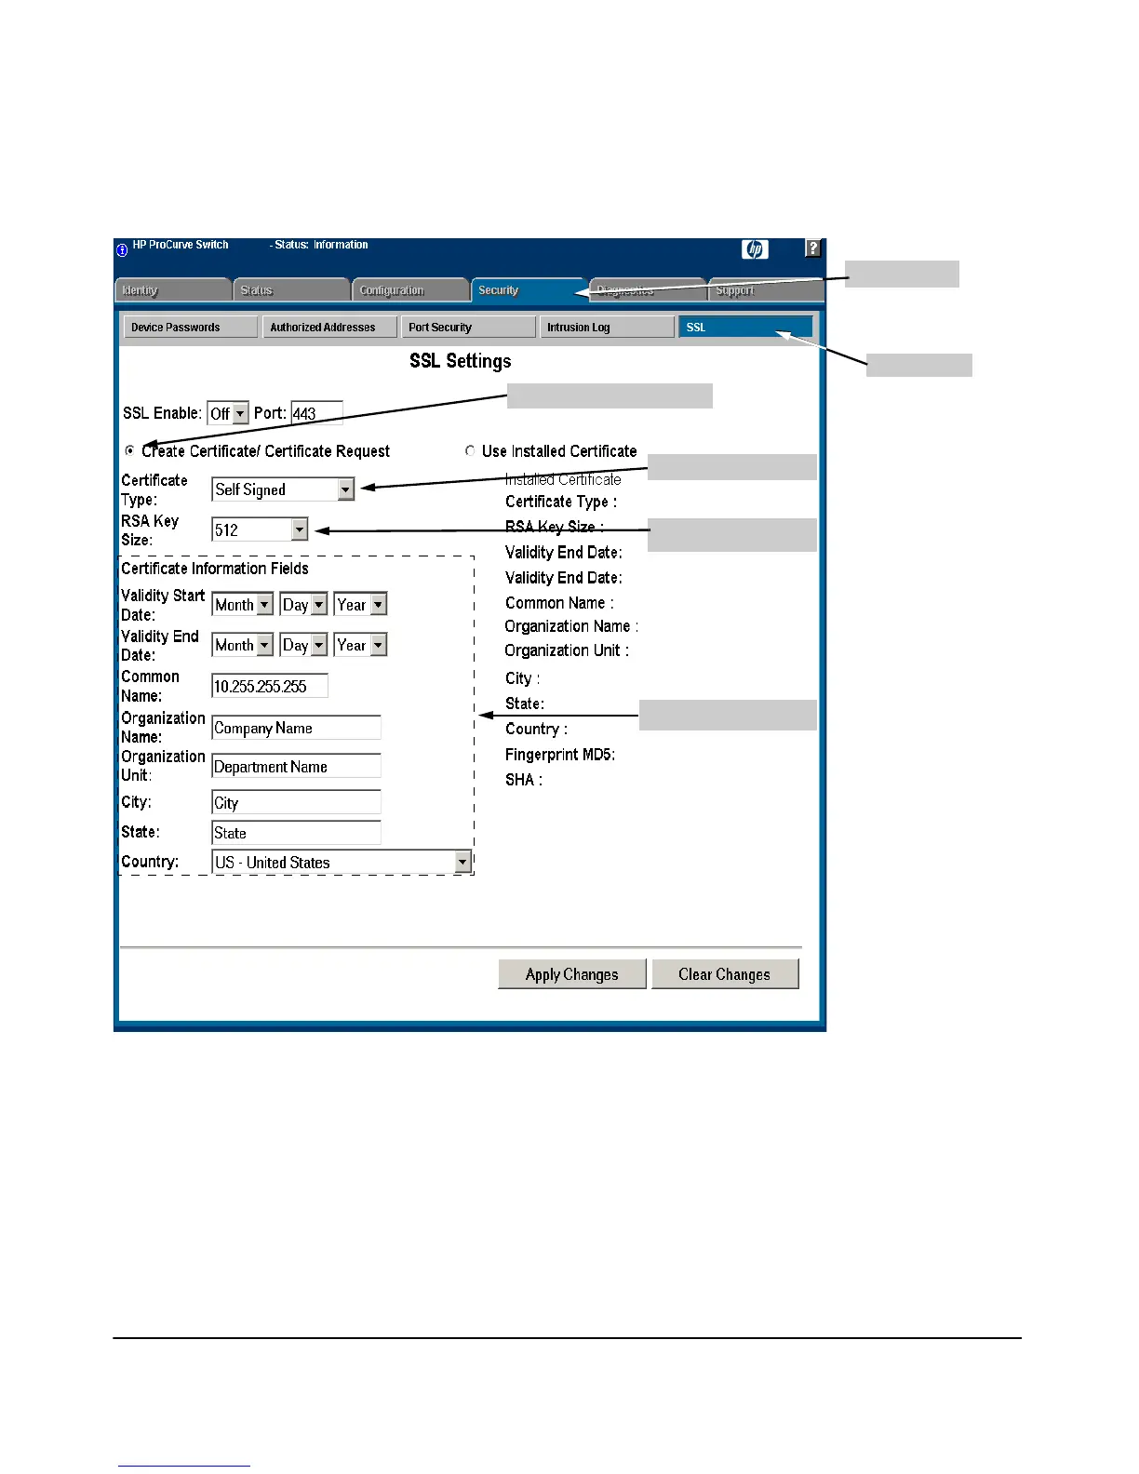Screen dimensions: 1139x1474
Task: Click the 'Country :' label on right
Action: point(536,729)
